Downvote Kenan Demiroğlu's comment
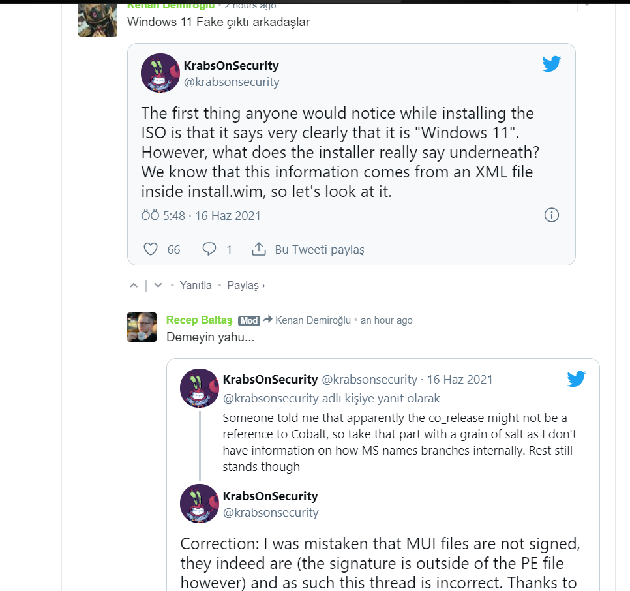 pos(157,286)
